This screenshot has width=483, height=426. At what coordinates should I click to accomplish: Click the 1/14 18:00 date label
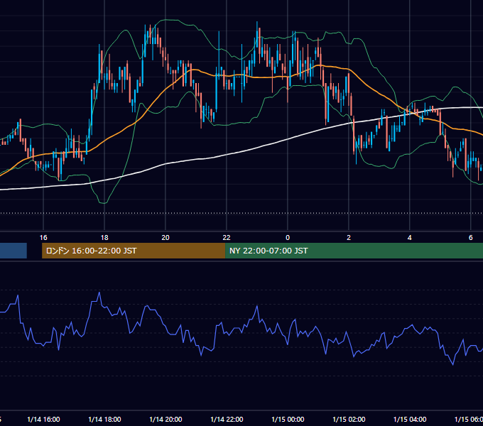104,419
